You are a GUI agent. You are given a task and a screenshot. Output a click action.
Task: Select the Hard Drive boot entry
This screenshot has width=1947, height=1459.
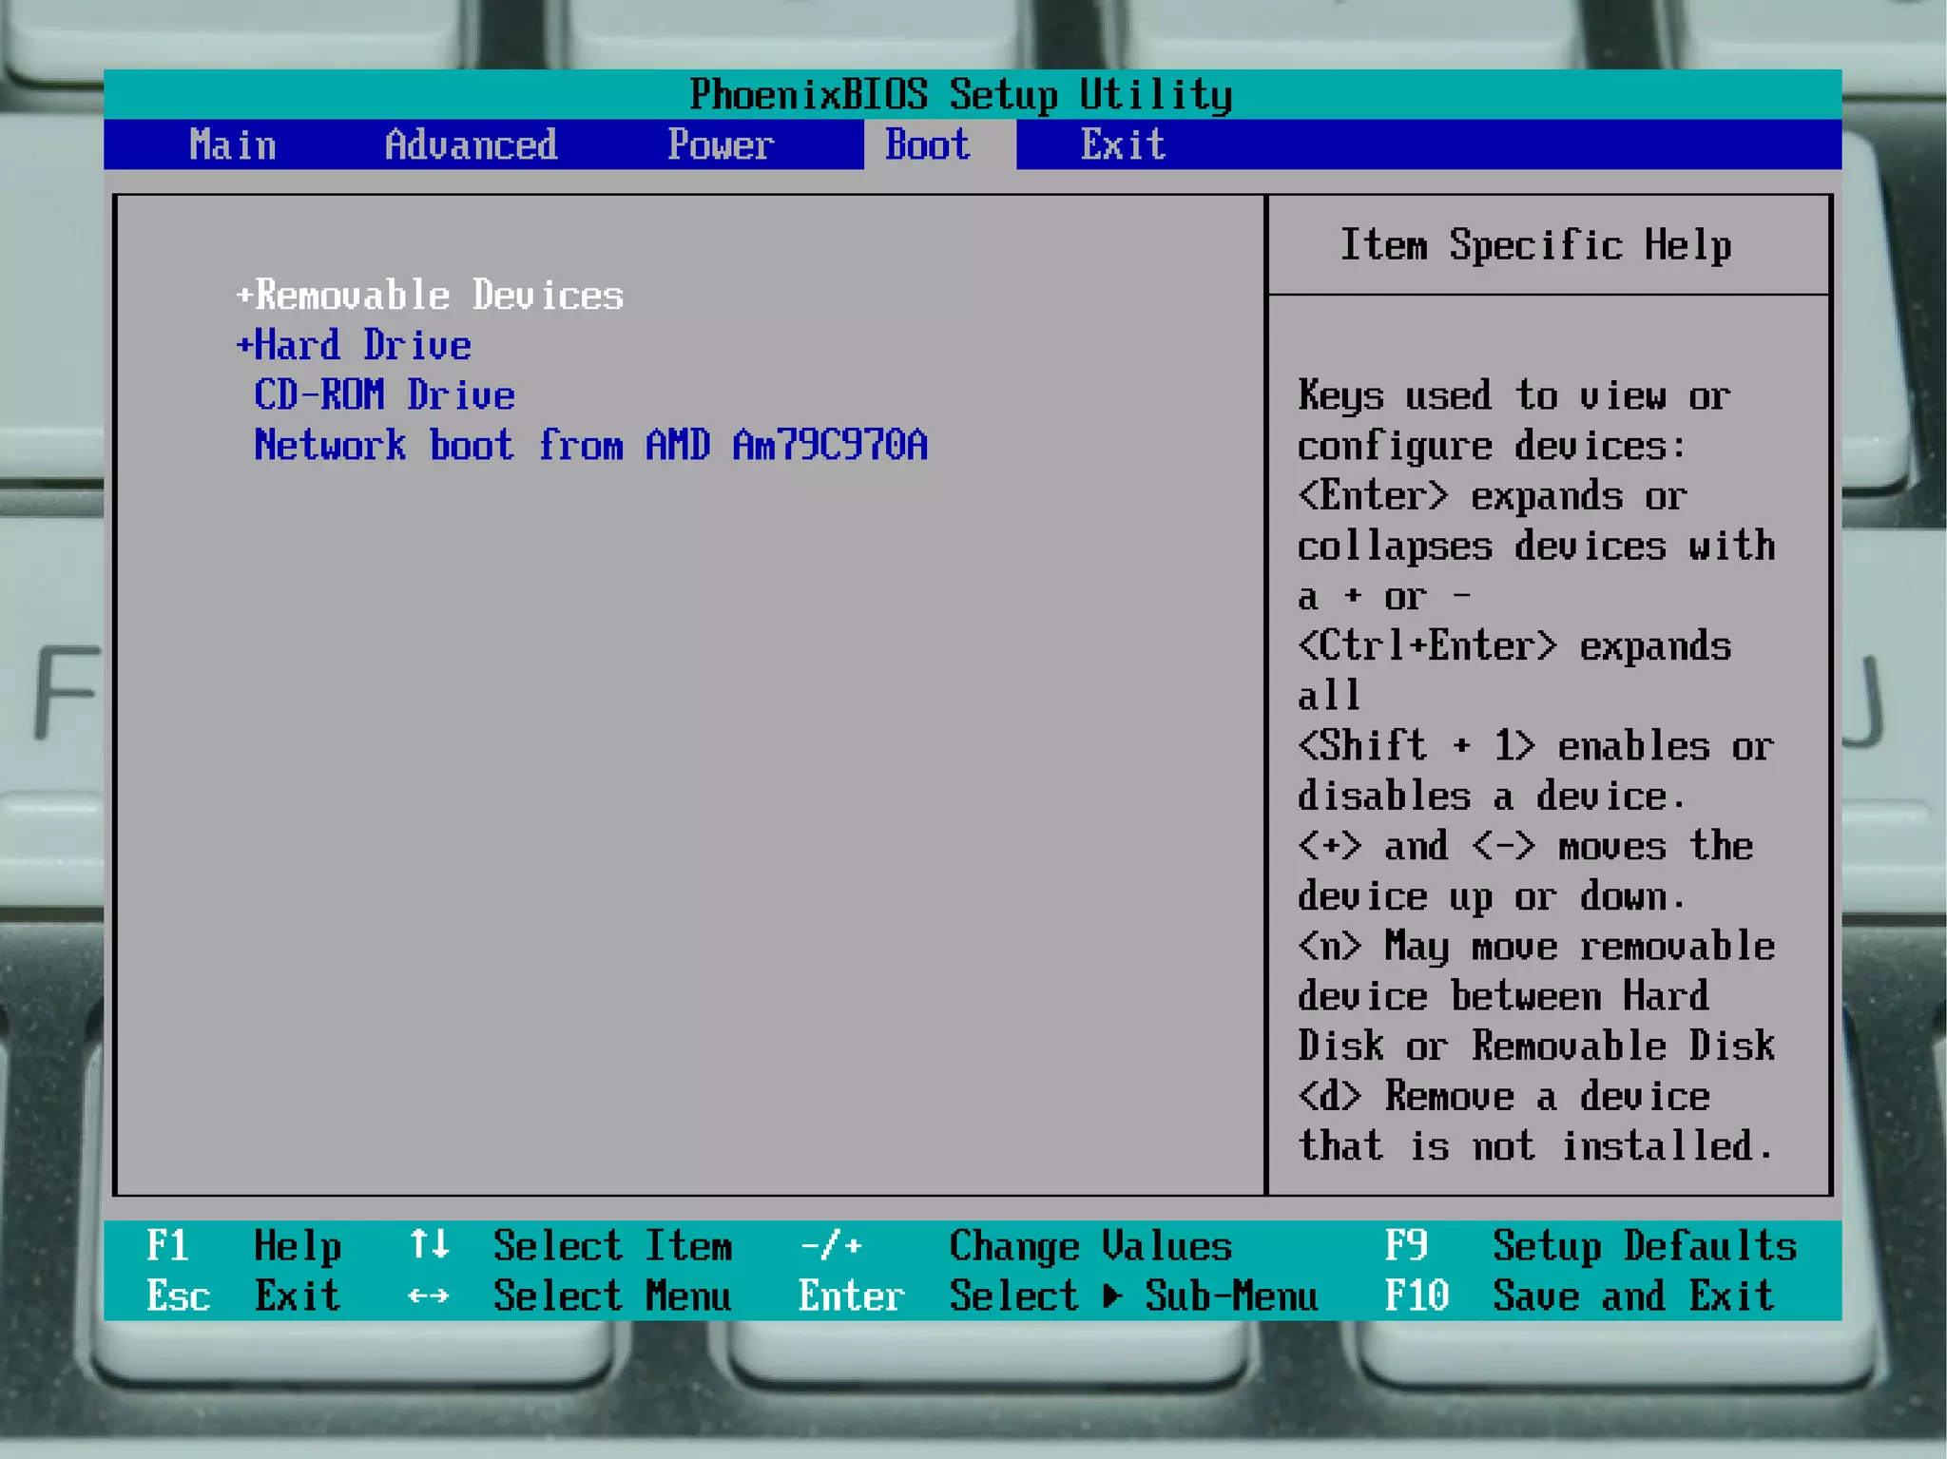click(363, 346)
